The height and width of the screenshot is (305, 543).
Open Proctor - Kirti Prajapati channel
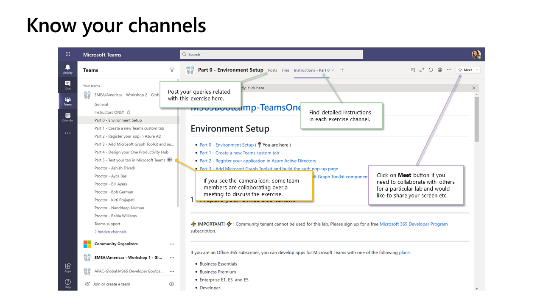coord(114,200)
